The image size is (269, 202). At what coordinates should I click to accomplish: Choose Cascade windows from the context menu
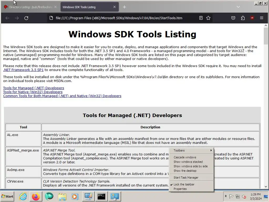(x=191, y=157)
